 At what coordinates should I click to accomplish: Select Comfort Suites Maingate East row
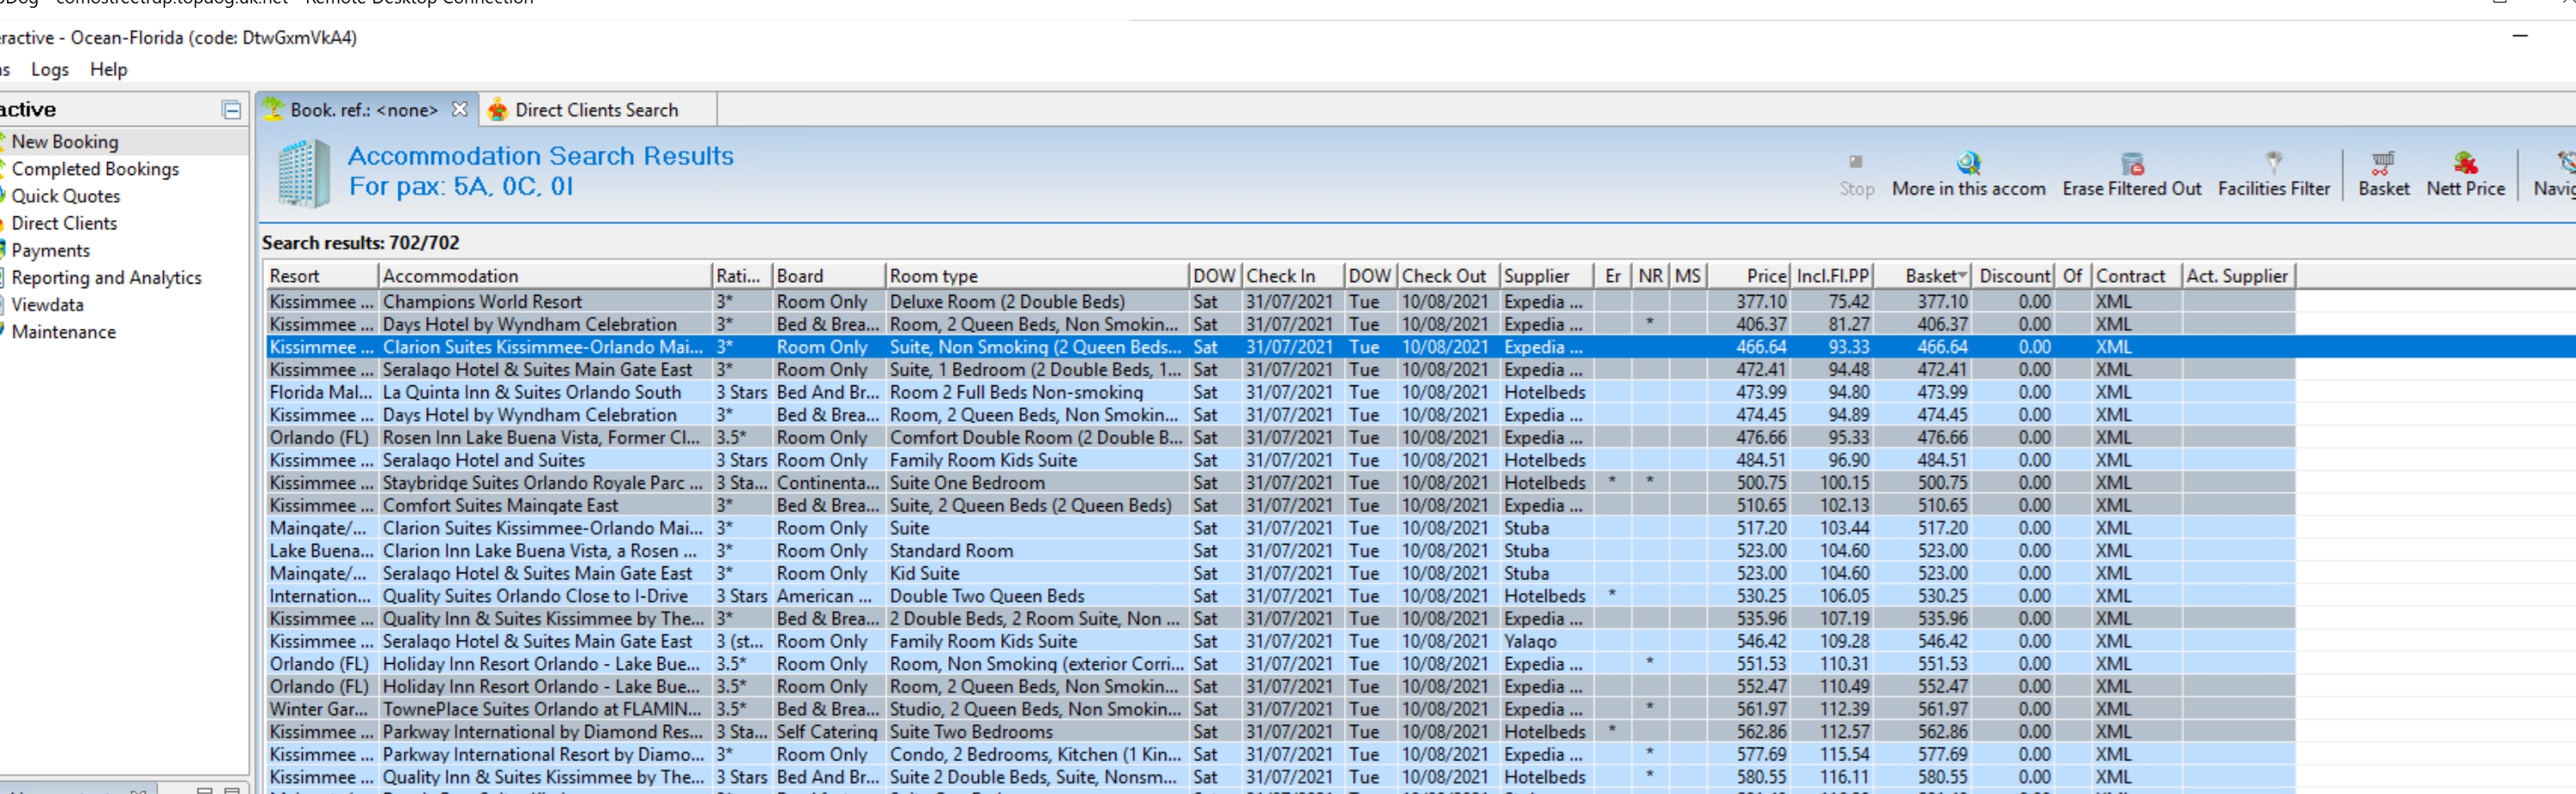[x=1280, y=505]
